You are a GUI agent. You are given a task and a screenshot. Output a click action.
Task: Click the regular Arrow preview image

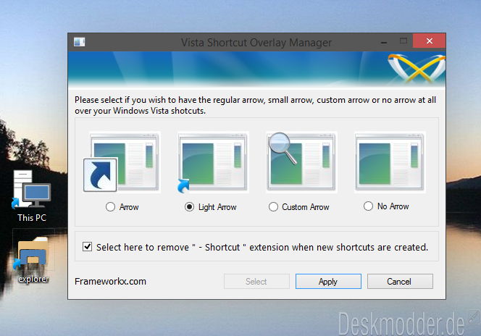click(122, 162)
